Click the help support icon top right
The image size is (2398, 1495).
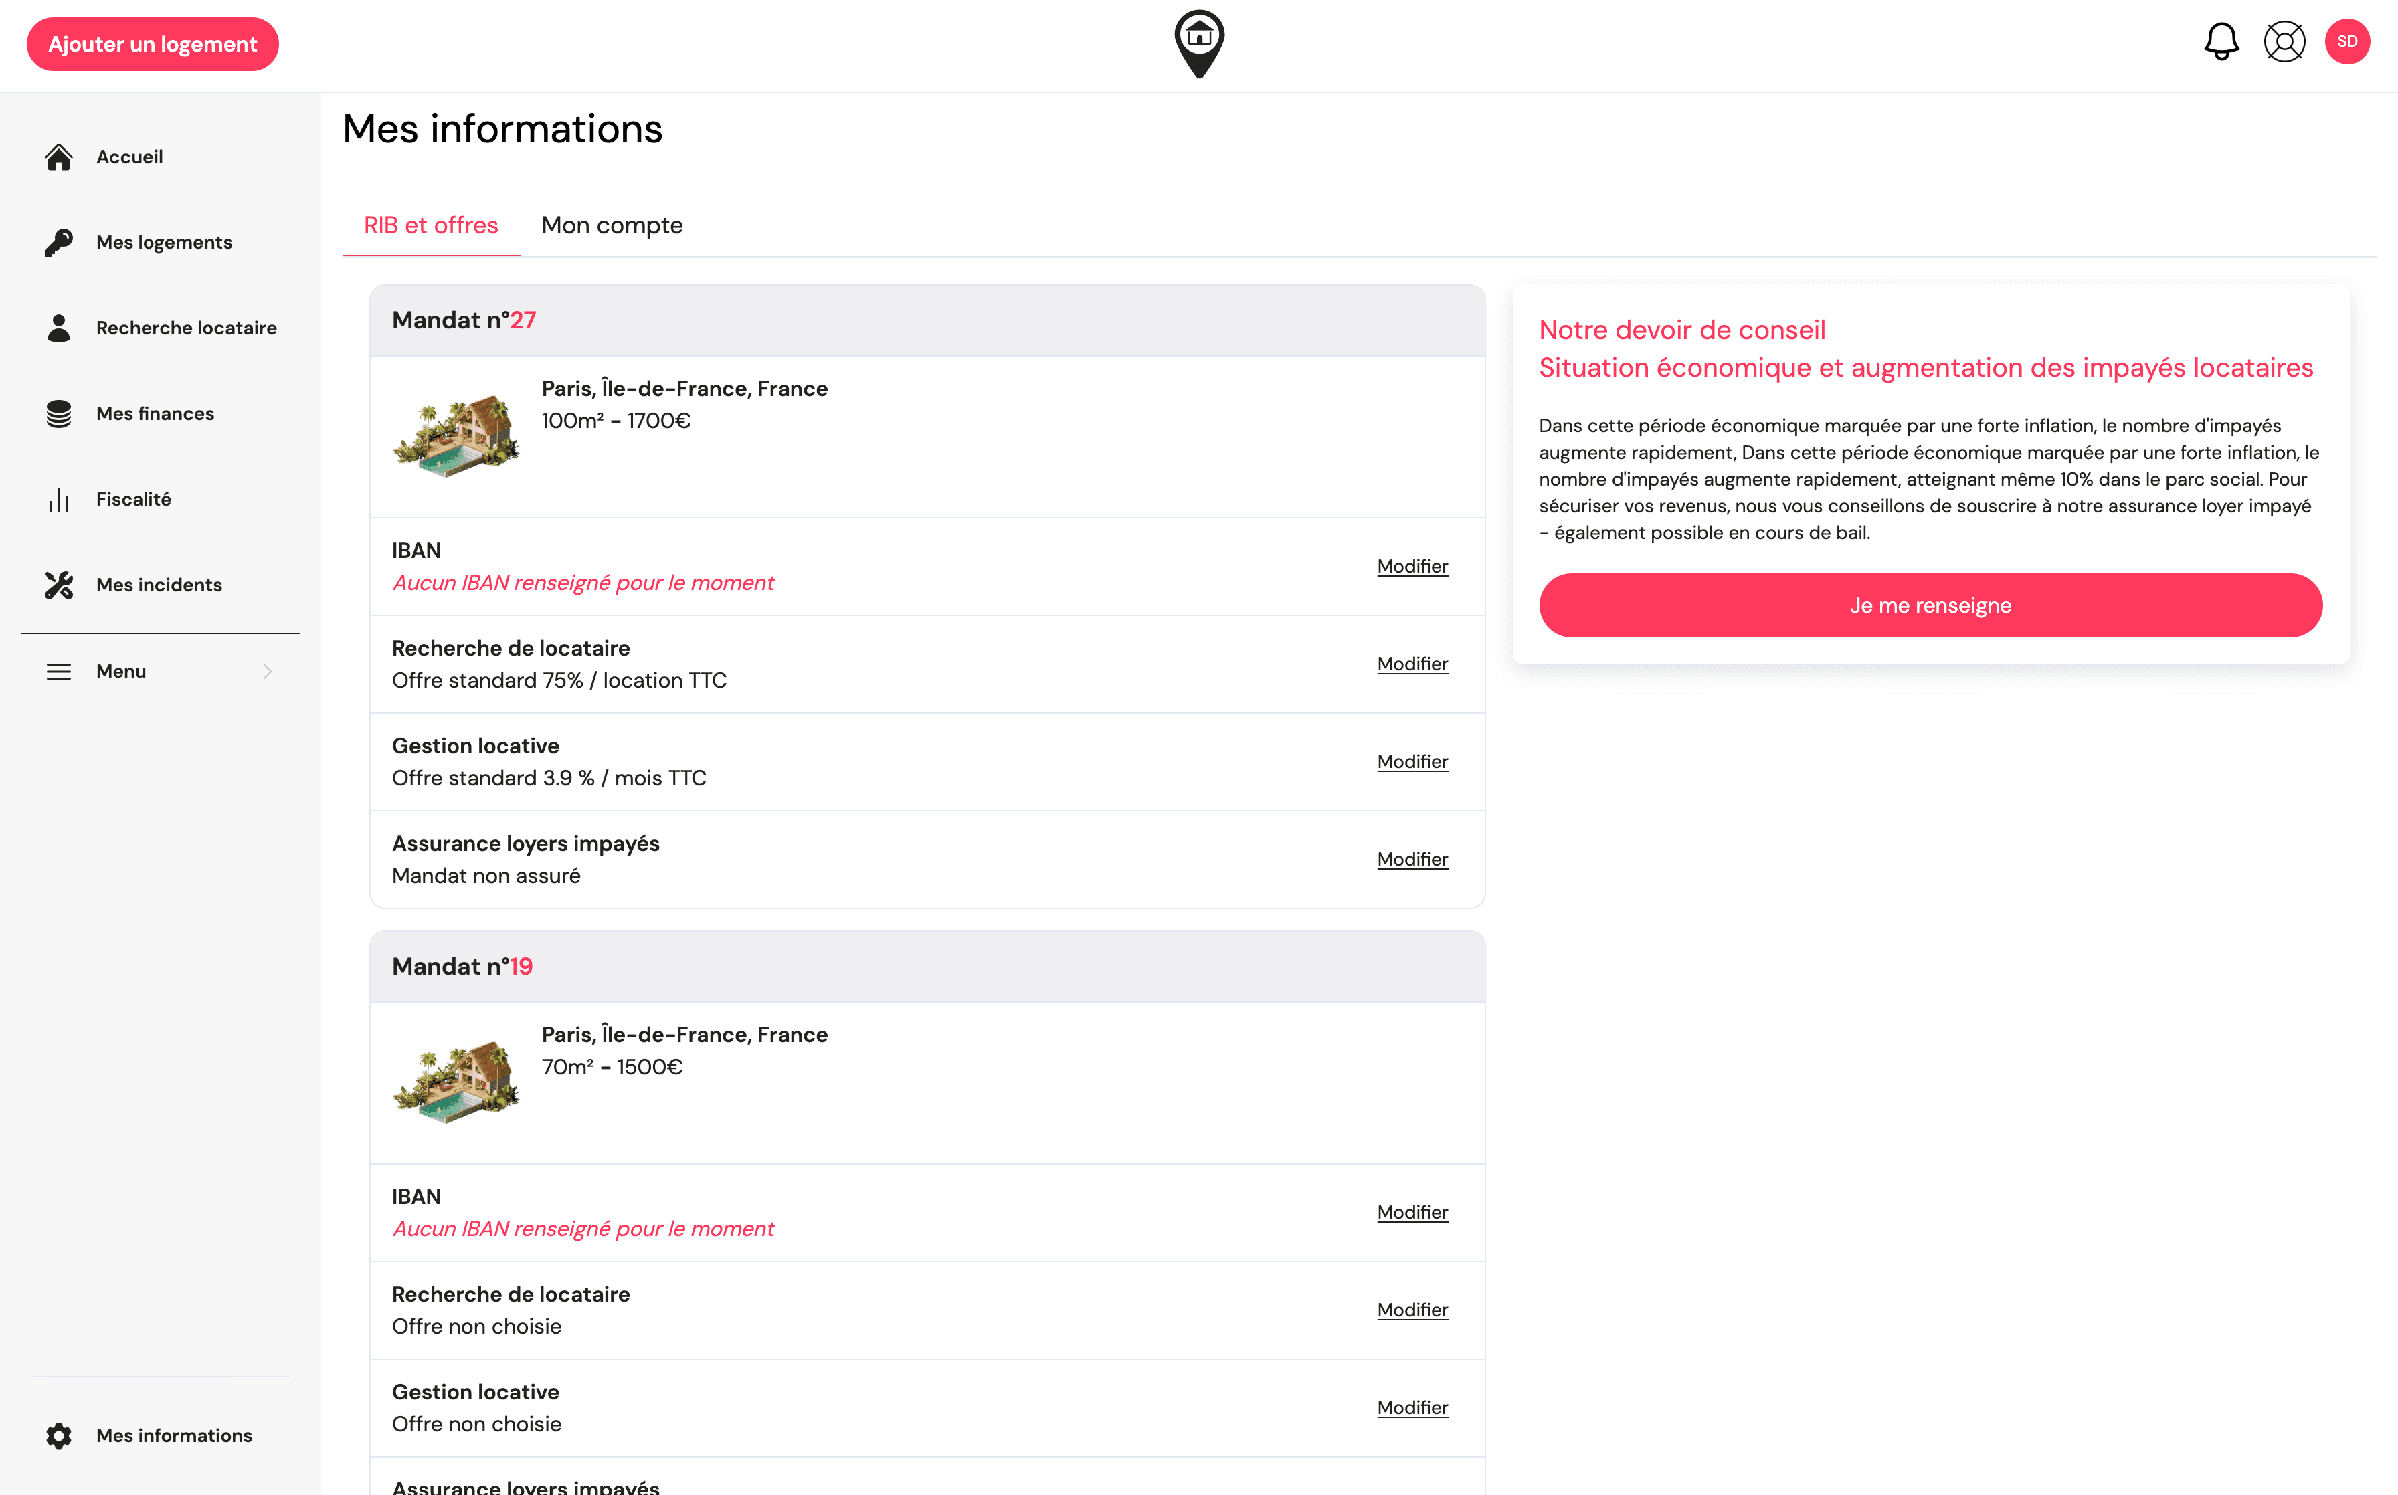pos(2284,41)
